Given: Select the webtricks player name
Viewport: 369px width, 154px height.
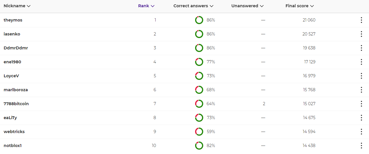Looking at the screenshot, I should [x=14, y=132].
